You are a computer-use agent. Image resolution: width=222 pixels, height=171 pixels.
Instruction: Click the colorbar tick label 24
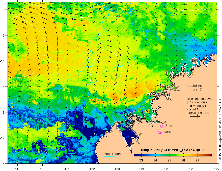pos(155,160)
